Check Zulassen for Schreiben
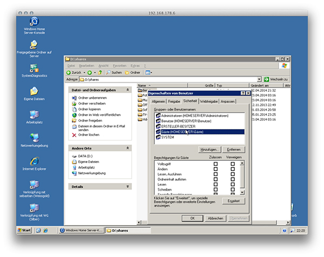This screenshot has width=324, height=257. [x=215, y=190]
